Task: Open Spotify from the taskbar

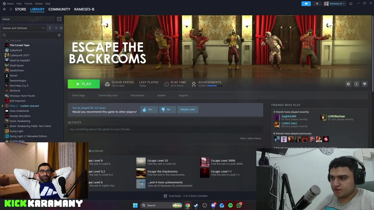Action: point(230,205)
